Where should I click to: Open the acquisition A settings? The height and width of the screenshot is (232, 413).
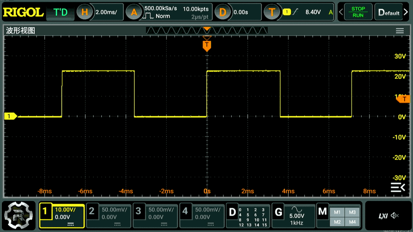[x=134, y=13]
